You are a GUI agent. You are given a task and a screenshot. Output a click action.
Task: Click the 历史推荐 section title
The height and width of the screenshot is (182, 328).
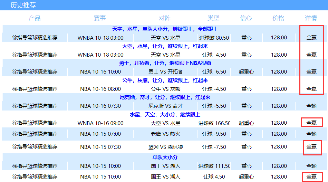tap(23, 5)
